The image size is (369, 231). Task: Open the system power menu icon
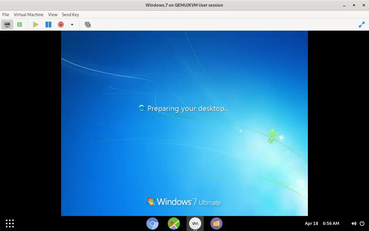pyautogui.click(x=362, y=223)
